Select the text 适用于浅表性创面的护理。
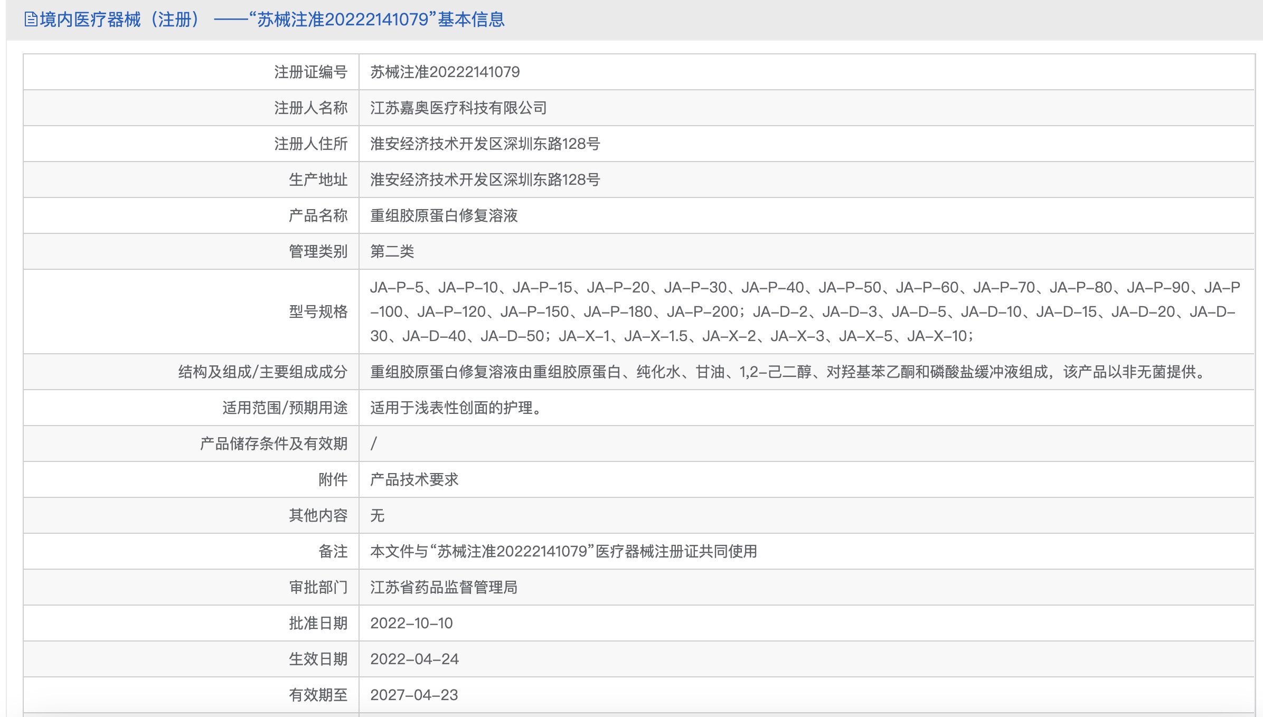The width and height of the screenshot is (1263, 717). pos(457,408)
